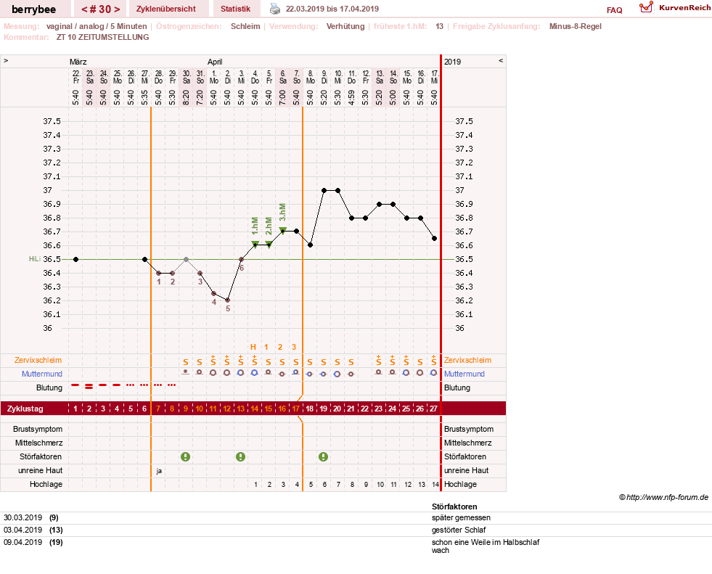Open the KurvenReich logo link
Viewport: 712px width, 574px height.
click(674, 8)
